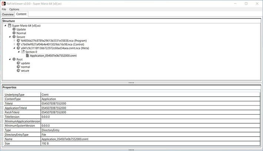The width and height of the screenshot is (263, 151).
Task: Minimize the NxFileViewer window
Action: [x=235, y=4]
